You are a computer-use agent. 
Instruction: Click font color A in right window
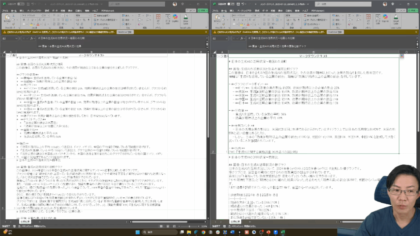pos(248,24)
